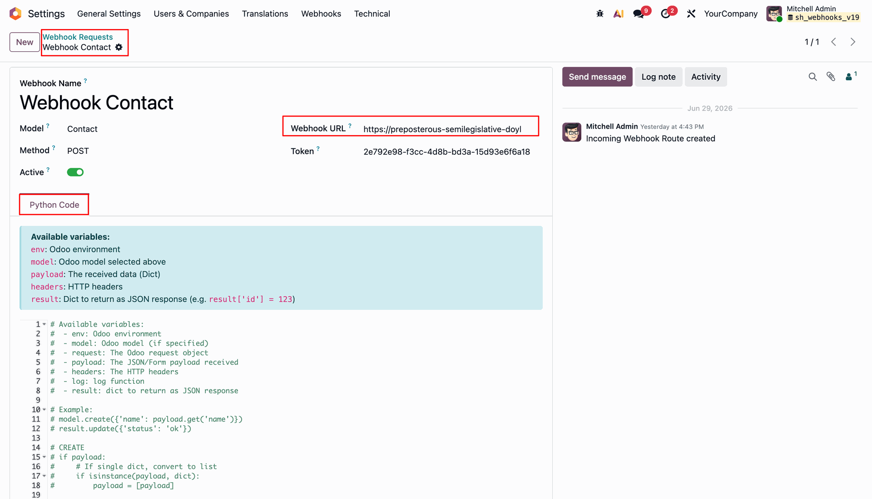This screenshot has height=499, width=872.
Task: Open attachments paperclip icon
Action: 831,77
